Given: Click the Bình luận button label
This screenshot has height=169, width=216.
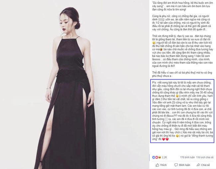Looking at the screenshot, I should point(184,165).
